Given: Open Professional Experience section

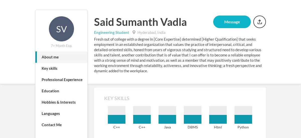Looking at the screenshot, I should [x=61, y=80].
